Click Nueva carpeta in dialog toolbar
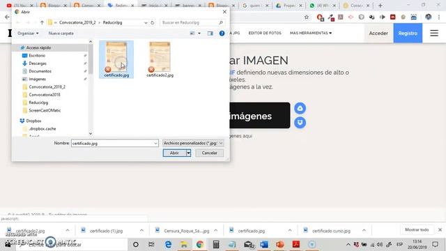This screenshot has width=446, height=251. (x=61, y=33)
